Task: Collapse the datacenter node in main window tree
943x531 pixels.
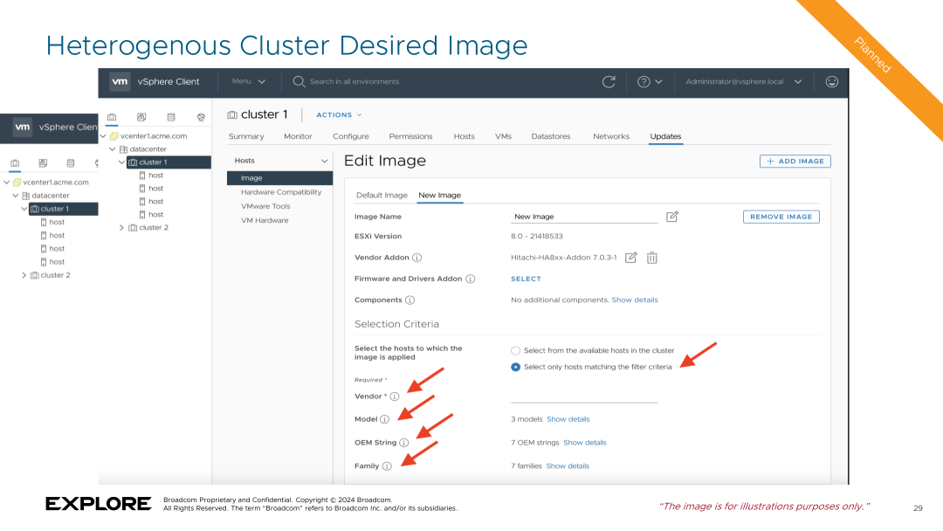Action: (x=113, y=149)
